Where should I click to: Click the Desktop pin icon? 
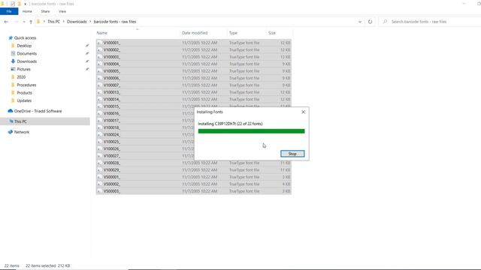[x=87, y=46]
